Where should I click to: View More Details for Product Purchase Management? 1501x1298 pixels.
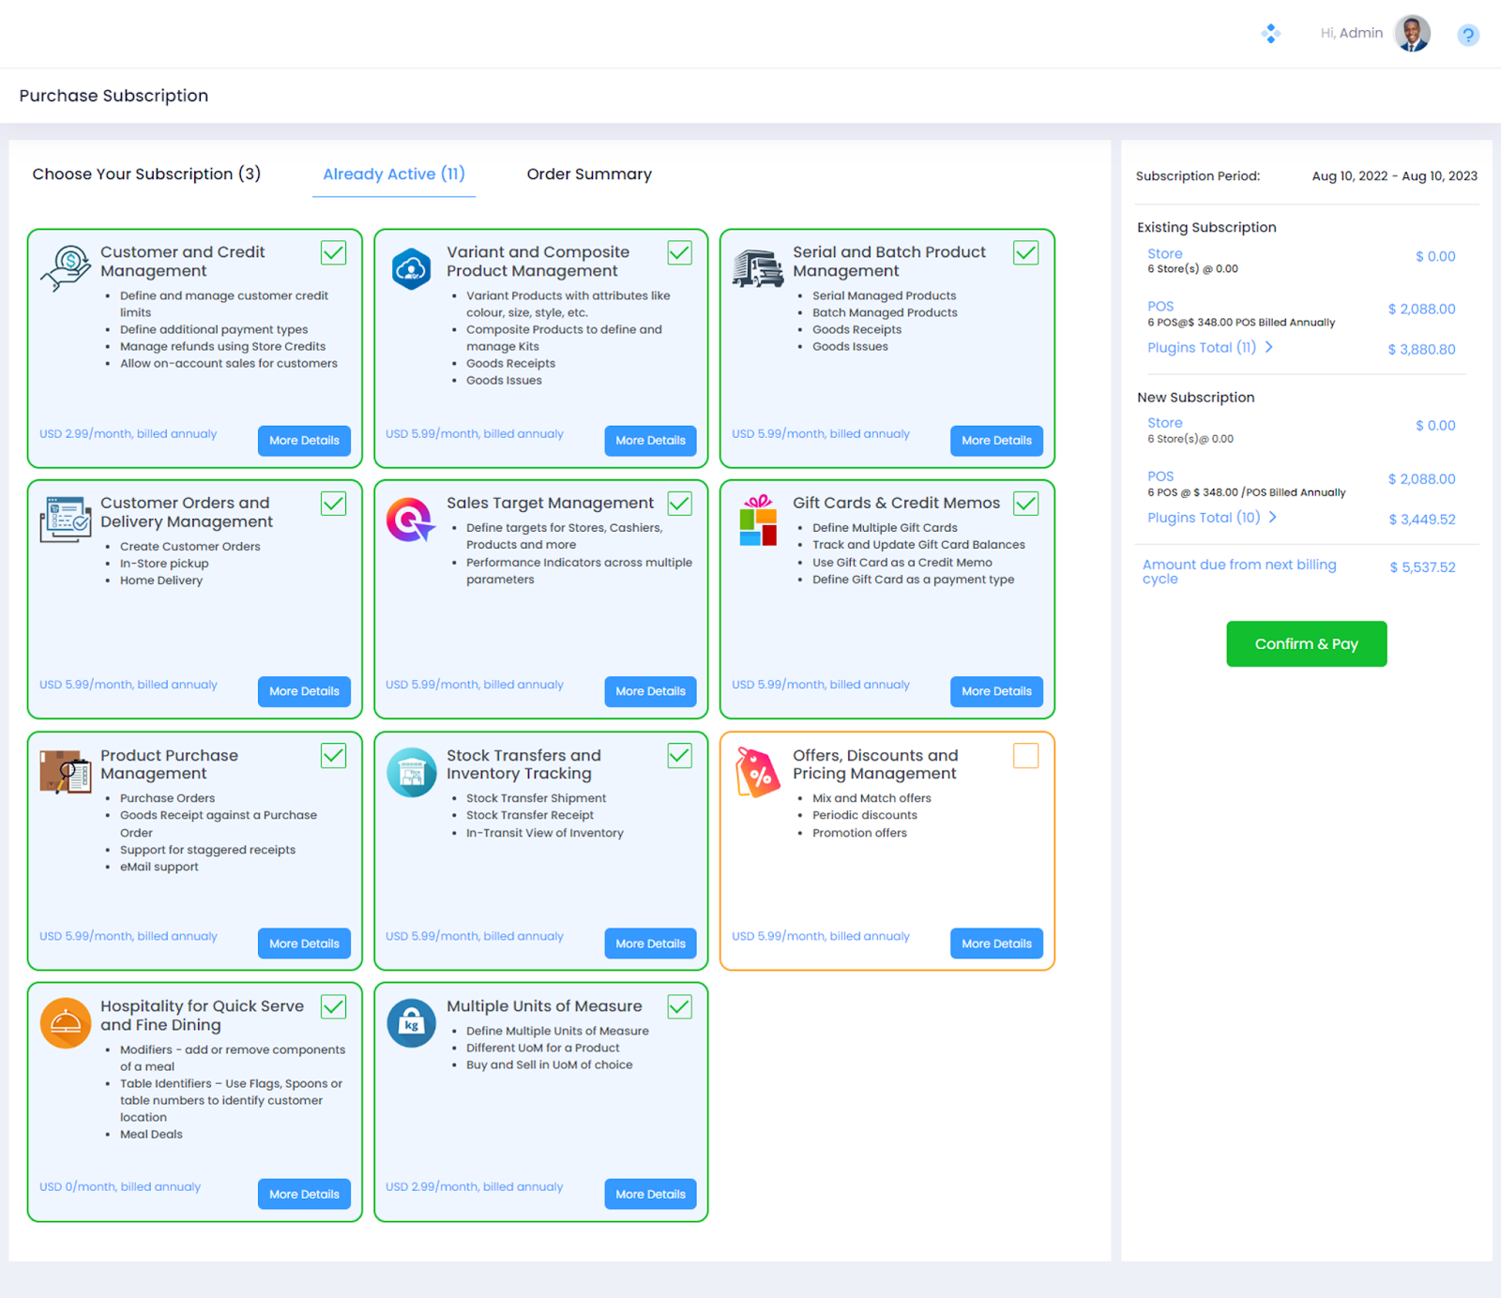click(x=304, y=943)
